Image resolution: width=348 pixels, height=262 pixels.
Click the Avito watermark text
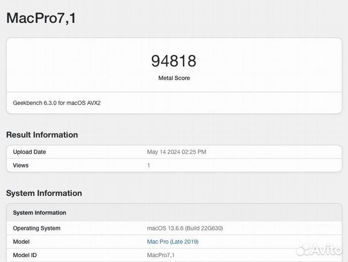point(327,250)
